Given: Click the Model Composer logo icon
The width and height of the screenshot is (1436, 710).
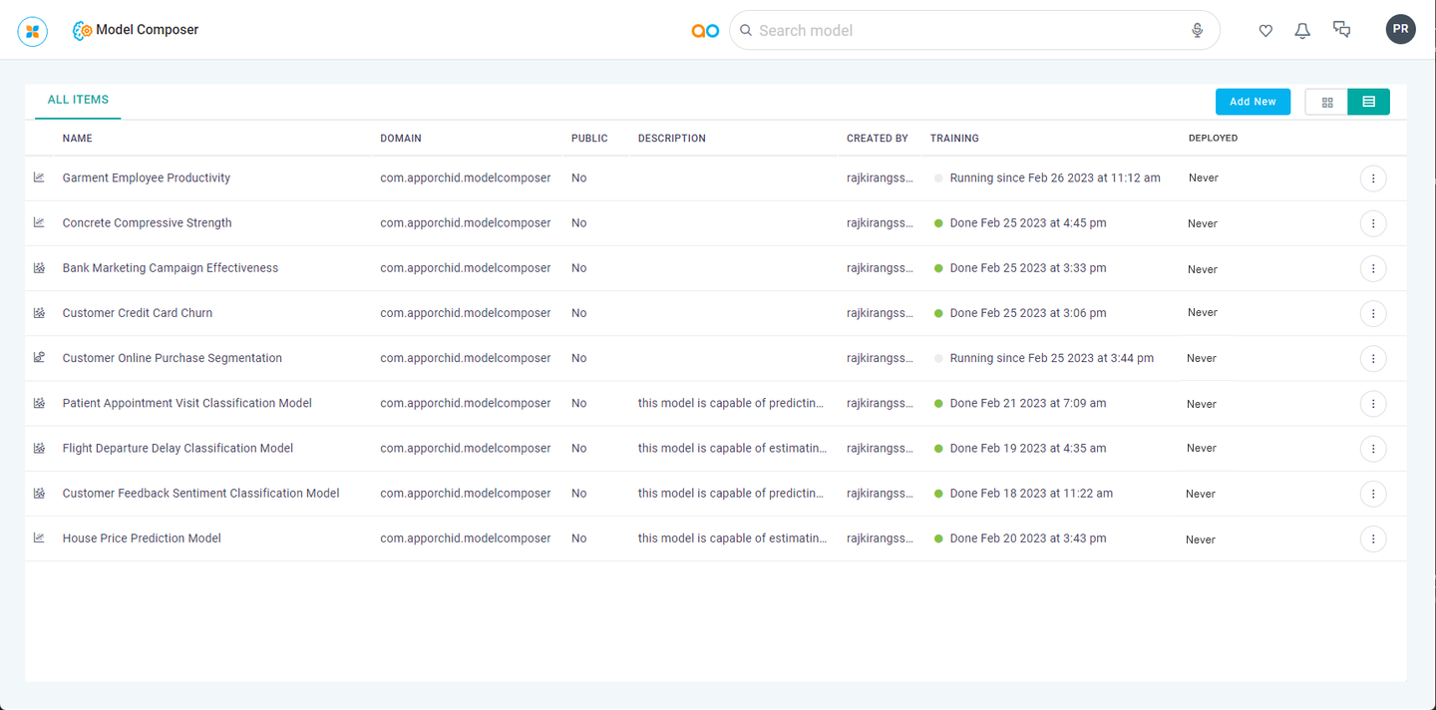Looking at the screenshot, I should (x=82, y=31).
